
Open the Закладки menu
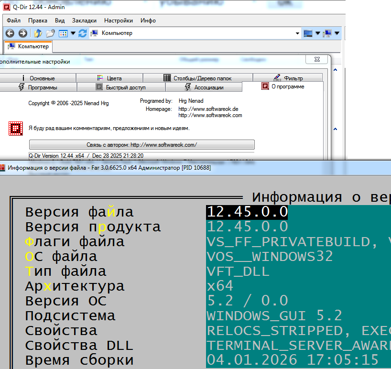[84, 21]
